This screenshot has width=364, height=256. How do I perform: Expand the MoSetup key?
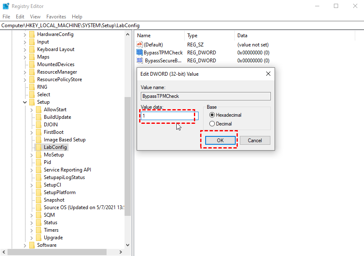tap(32, 155)
